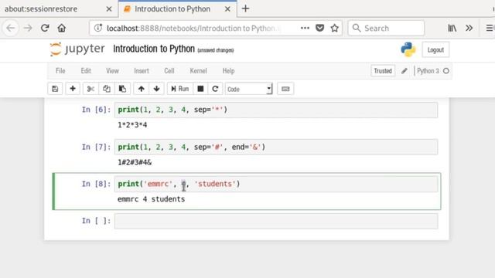The width and height of the screenshot is (495, 278).
Task: Move selected cell up arrow
Action: click(x=141, y=89)
